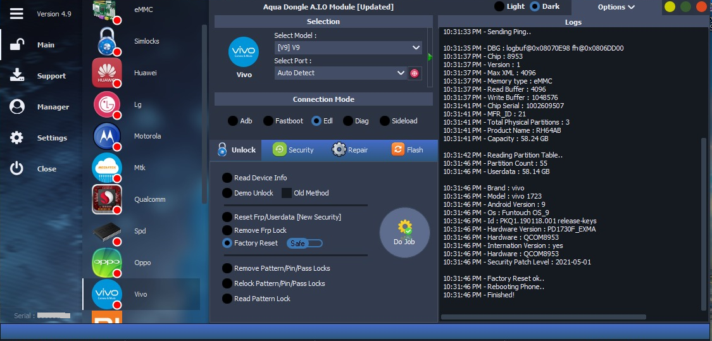The width and height of the screenshot is (712, 341).
Task: Open the Select Port dropdown
Action: pyautogui.click(x=340, y=73)
